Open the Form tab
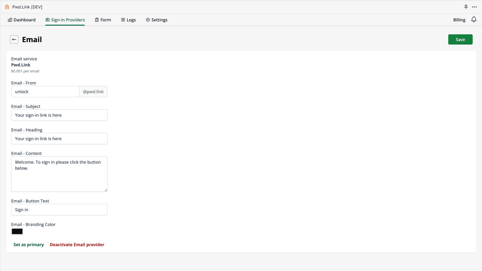Image resolution: width=482 pixels, height=271 pixels. coord(103,20)
